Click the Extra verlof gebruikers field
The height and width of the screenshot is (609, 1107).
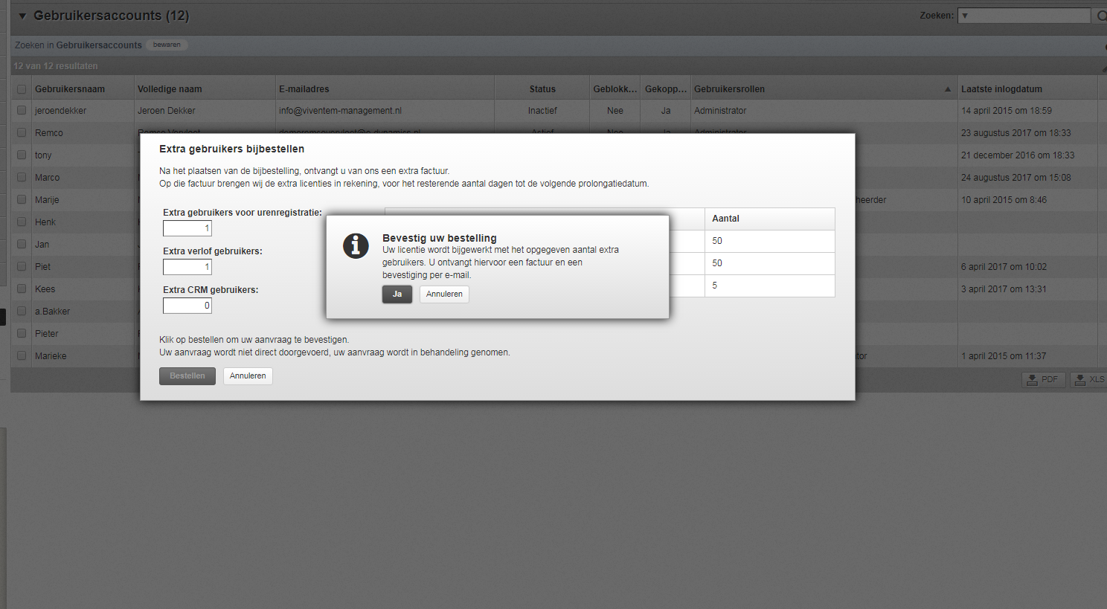pos(187,267)
